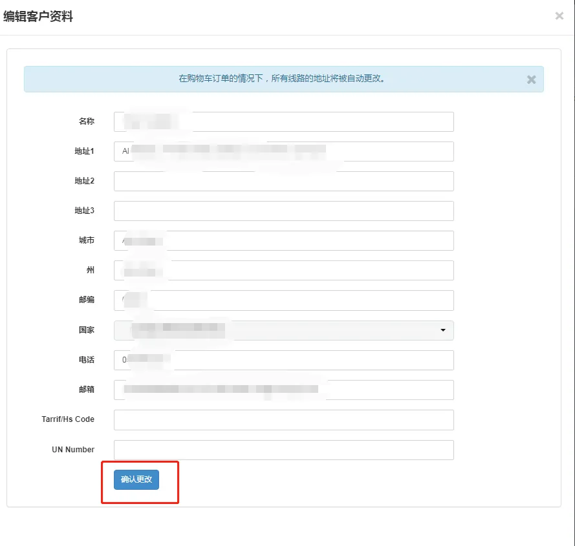The image size is (575, 546).
Task: Select the empty 地址2 field
Action: (284, 181)
